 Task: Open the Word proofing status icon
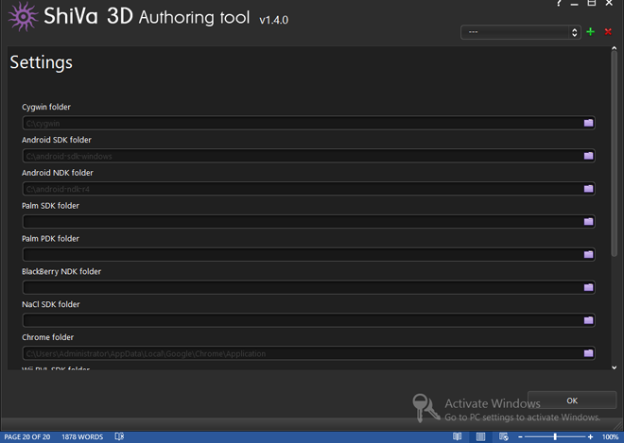click(x=119, y=436)
